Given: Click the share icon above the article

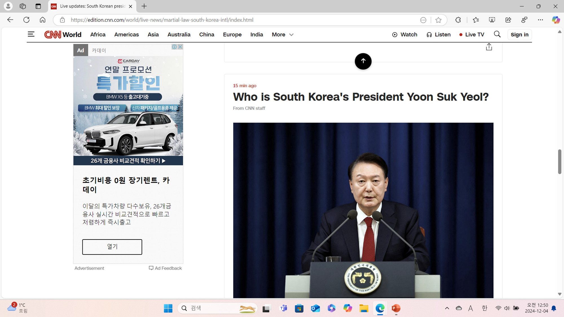Looking at the screenshot, I should coord(489,47).
